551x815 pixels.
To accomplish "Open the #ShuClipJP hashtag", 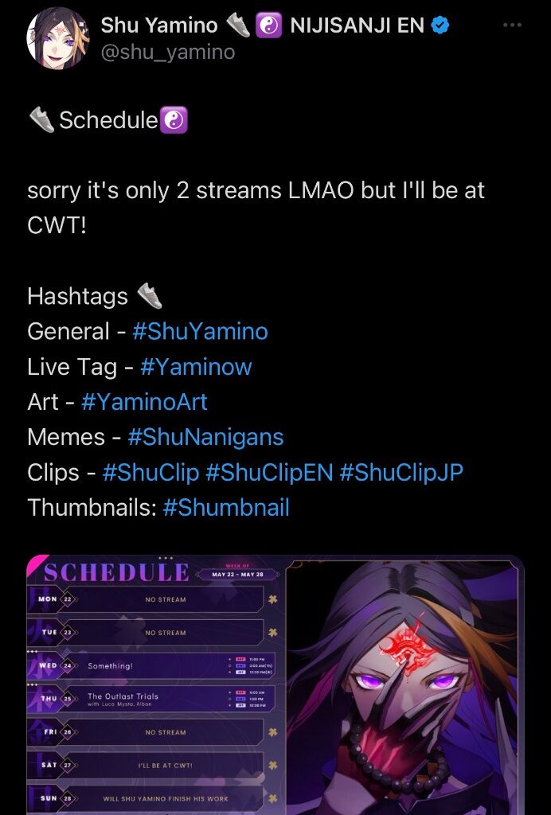I will [x=401, y=473].
